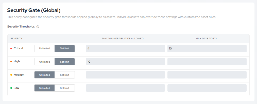Click Low max vulnerabilities allowed field
This screenshot has width=257, height=104.
coord(125,88)
